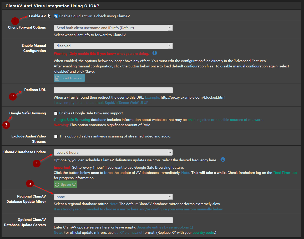Click the Optional ClamAV Database Update Servers field
The height and width of the screenshot is (239, 304).
pyautogui.click(x=113, y=220)
